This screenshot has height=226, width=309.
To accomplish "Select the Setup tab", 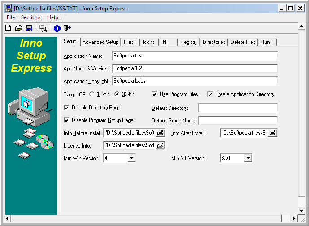I will coord(70,41).
